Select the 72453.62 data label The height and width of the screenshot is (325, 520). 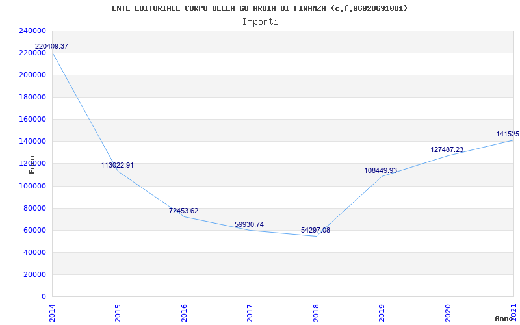(x=184, y=211)
